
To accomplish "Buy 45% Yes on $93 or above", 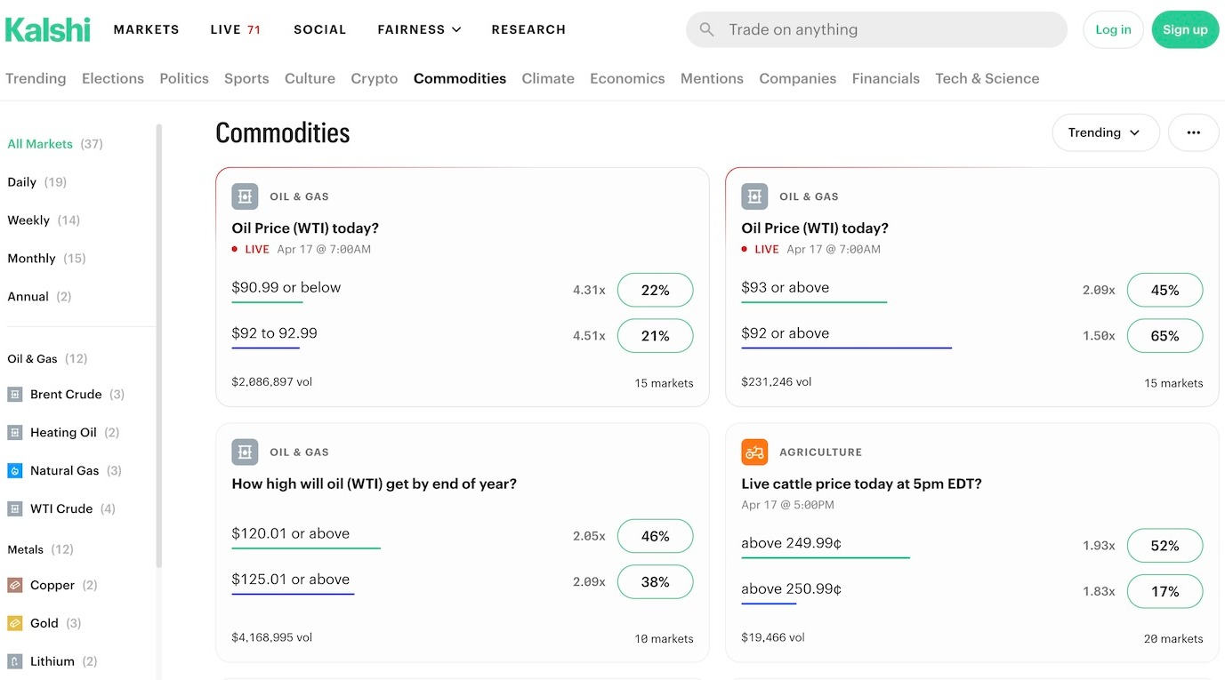I will click(1165, 290).
